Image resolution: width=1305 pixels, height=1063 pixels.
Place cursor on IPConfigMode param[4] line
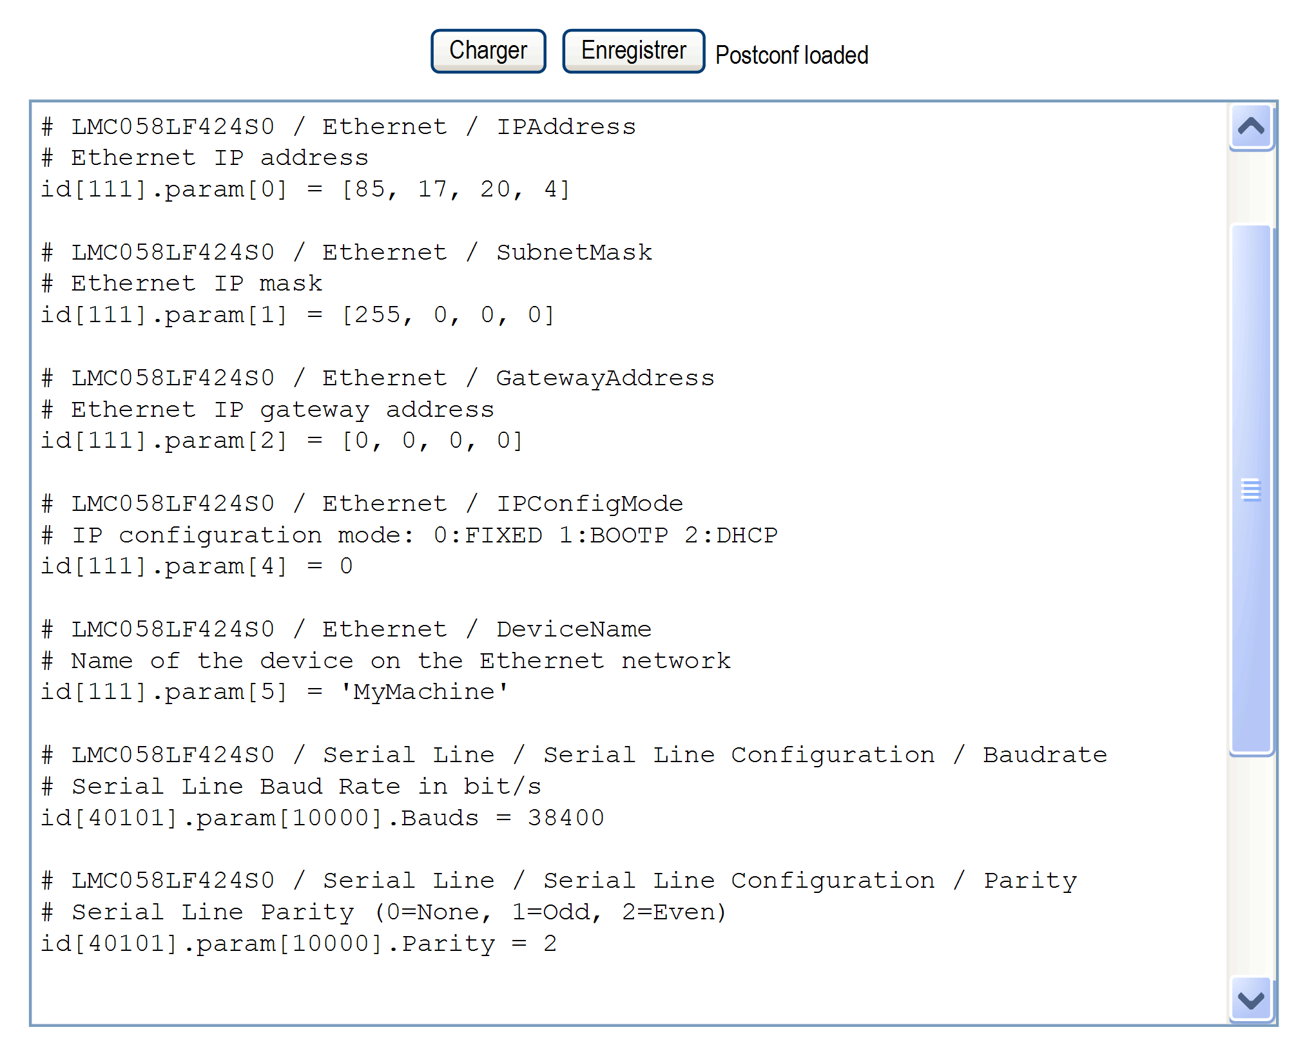(x=197, y=566)
